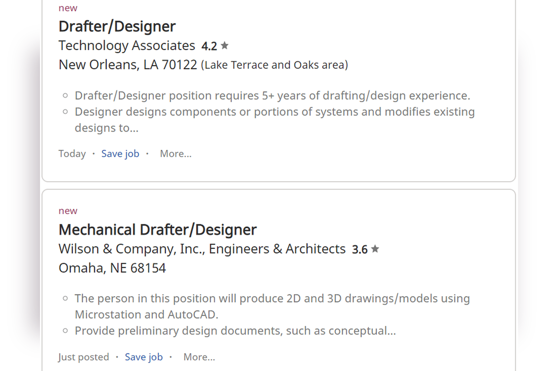Expand More... on the Drafter/Designer listing
The width and height of the screenshot is (558, 371).
pos(176,154)
